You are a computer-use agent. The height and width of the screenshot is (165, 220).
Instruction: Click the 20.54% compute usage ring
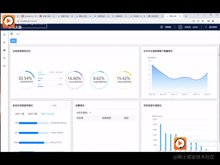click(25, 80)
